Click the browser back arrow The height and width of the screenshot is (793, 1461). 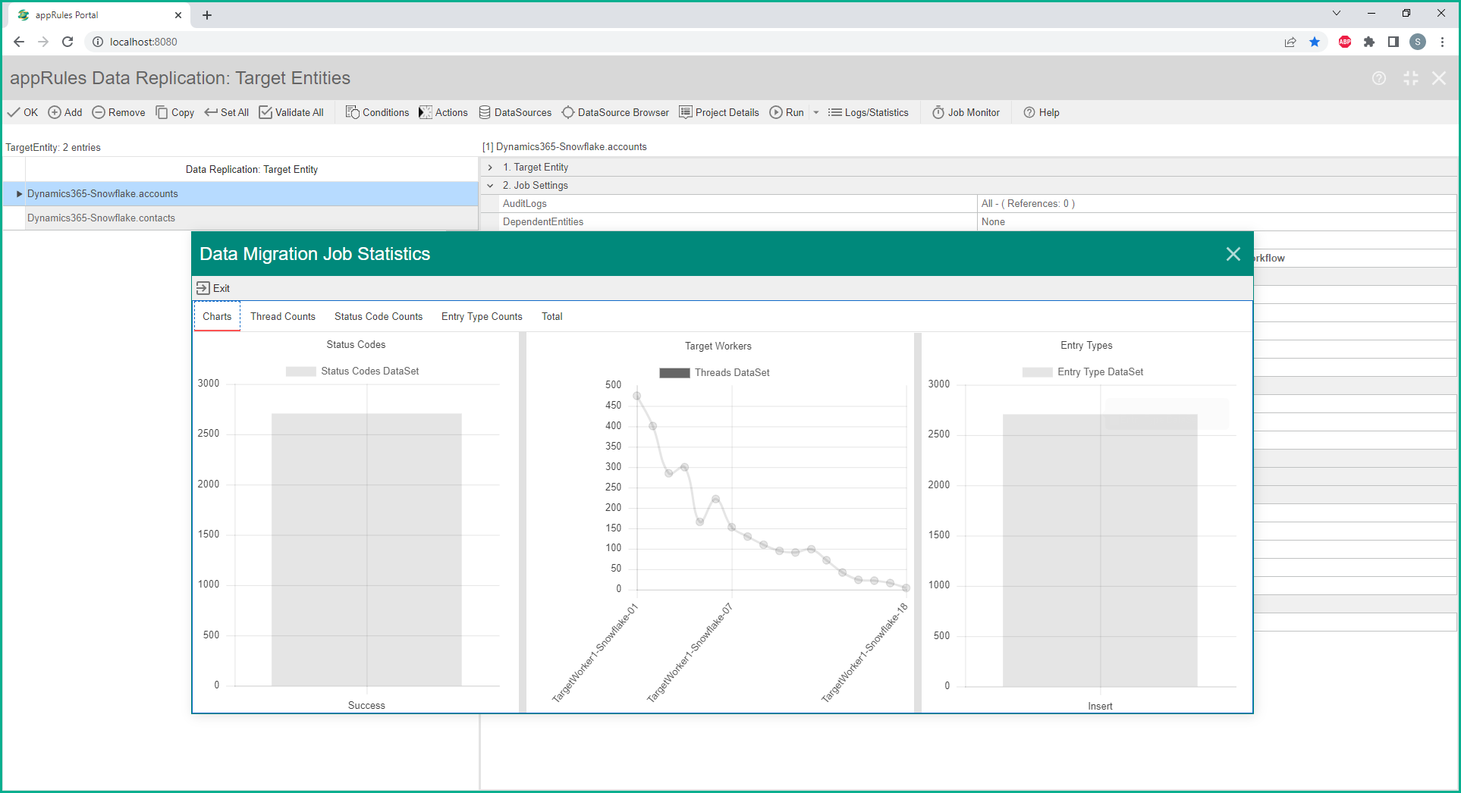[19, 42]
